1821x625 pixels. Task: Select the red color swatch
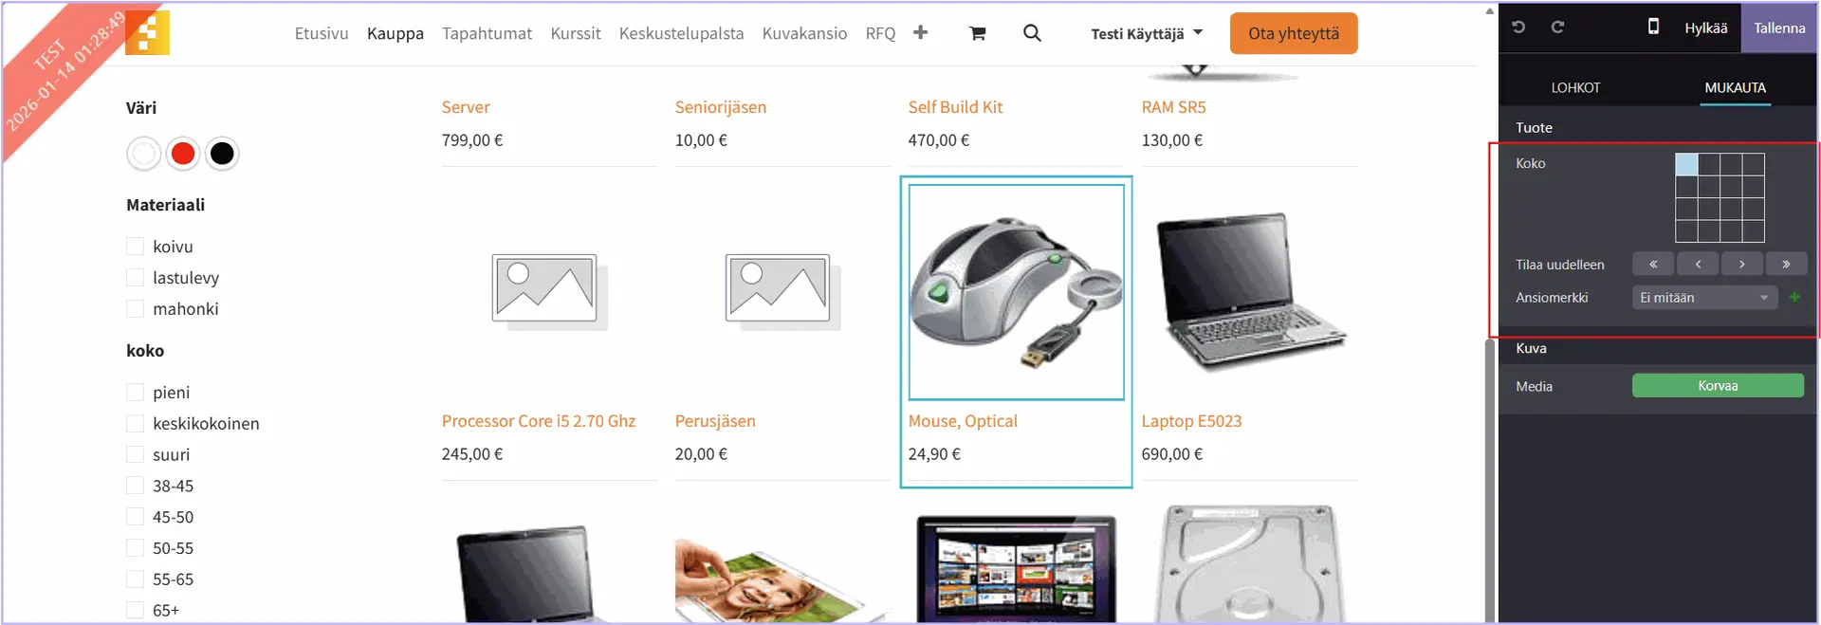(x=183, y=154)
